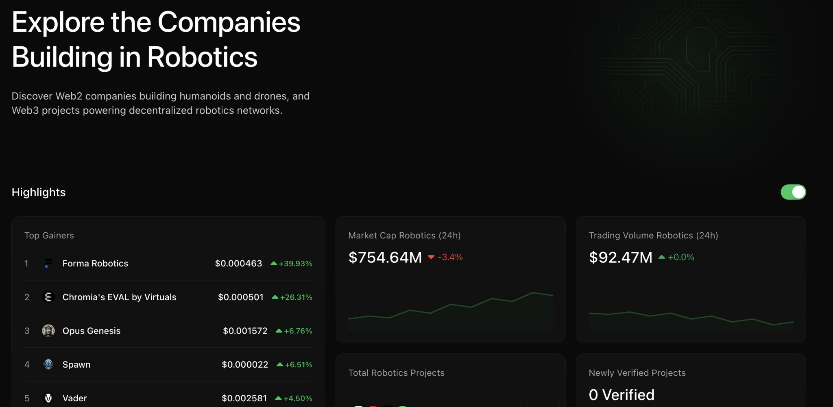Click the red down arrow beside -3.4%

[431, 257]
